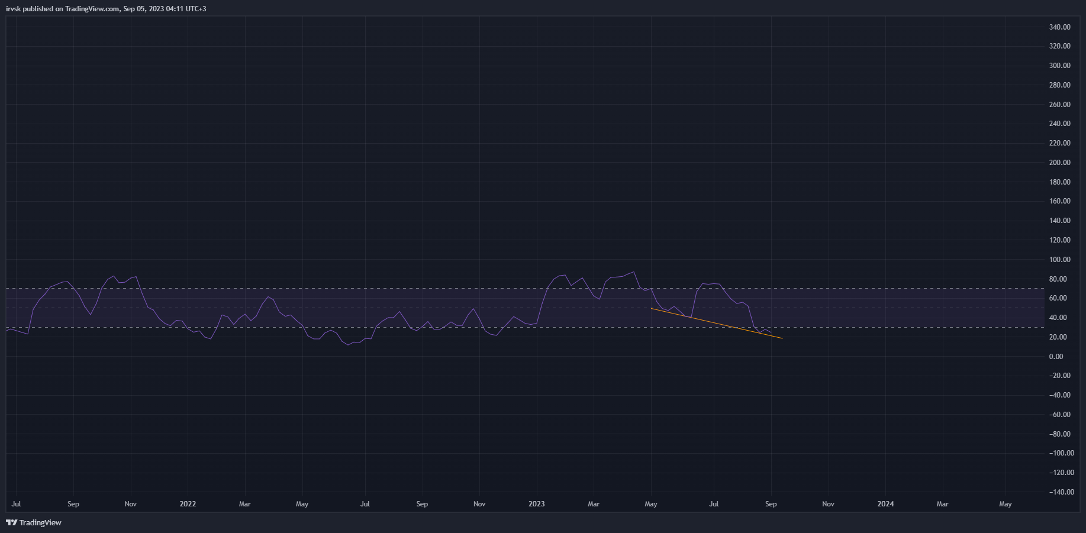
Task: Click the 180.00 price label
Action: click(1059, 182)
